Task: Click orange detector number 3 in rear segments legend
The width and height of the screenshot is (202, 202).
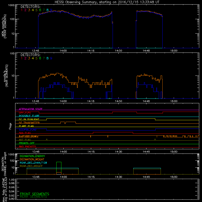Action: 29,58
